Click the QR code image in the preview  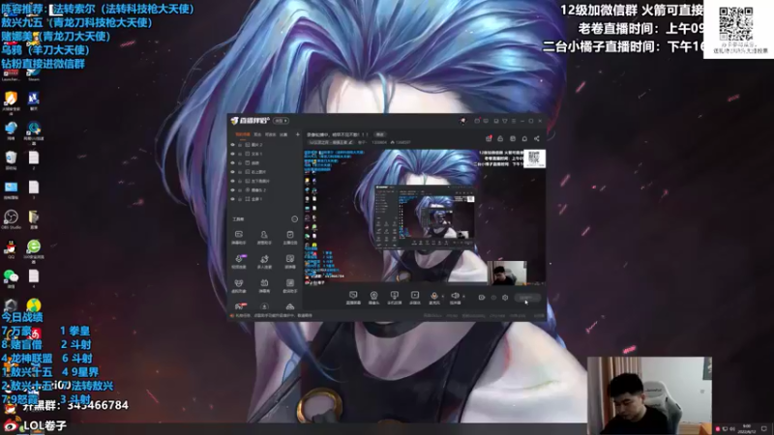click(534, 159)
